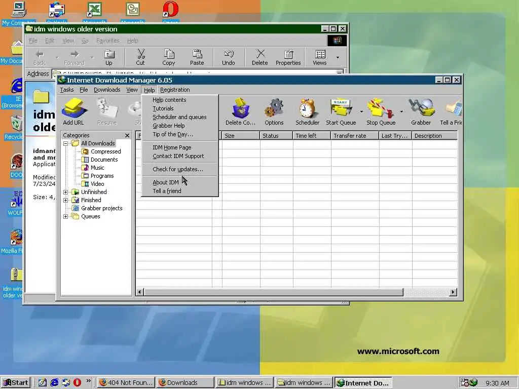Choose Check for updates
This screenshot has height=389, width=519.
180,169
